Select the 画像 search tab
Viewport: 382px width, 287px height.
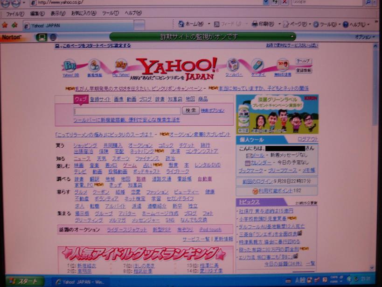tap(118, 99)
